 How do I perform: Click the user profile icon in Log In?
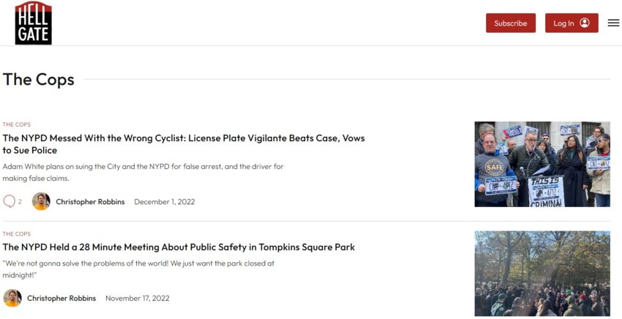pos(585,23)
